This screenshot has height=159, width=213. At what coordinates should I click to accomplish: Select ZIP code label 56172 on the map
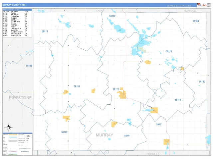(x=116, y=89)
